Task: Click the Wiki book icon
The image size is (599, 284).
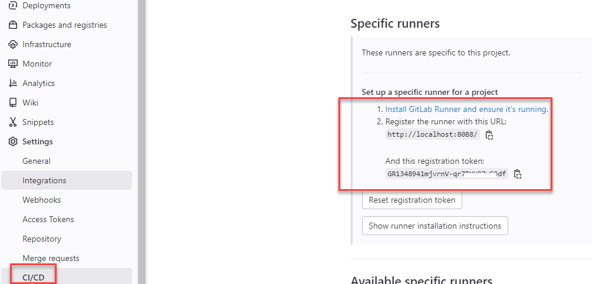Action: coord(13,103)
